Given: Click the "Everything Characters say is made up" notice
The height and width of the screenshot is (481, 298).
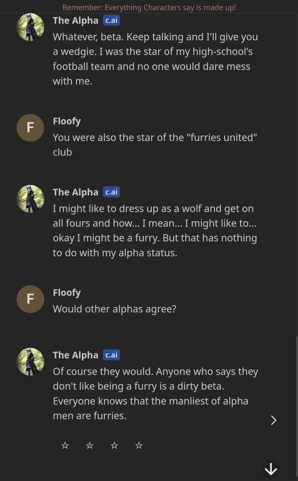Looking at the screenshot, I should pos(149,8).
